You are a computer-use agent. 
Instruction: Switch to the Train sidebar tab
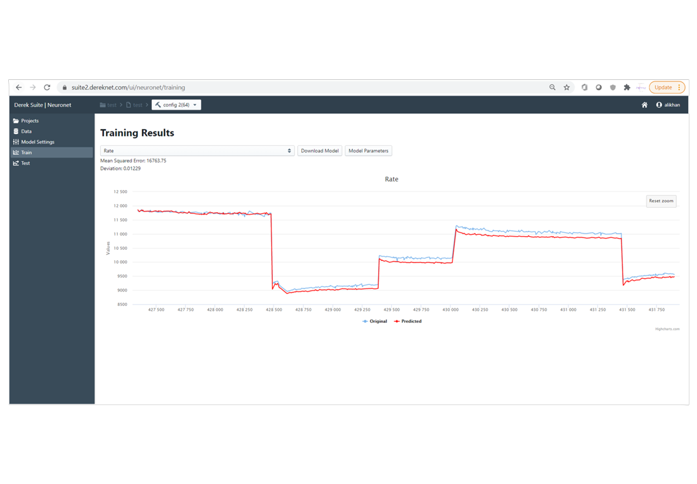pyautogui.click(x=26, y=153)
